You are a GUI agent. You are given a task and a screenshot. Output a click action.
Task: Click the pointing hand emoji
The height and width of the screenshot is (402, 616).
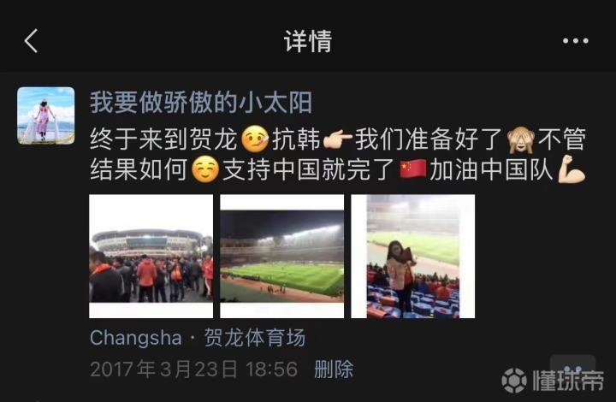(x=337, y=140)
